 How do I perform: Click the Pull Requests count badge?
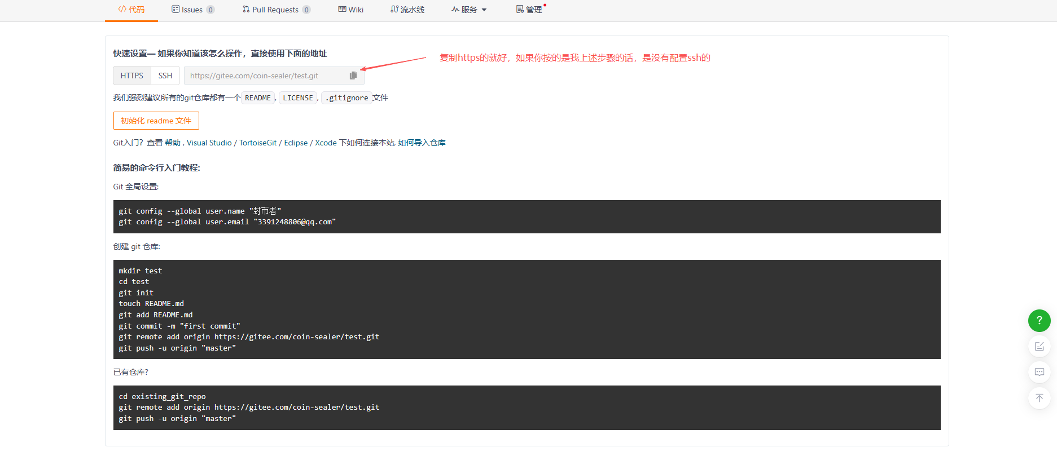tap(306, 10)
